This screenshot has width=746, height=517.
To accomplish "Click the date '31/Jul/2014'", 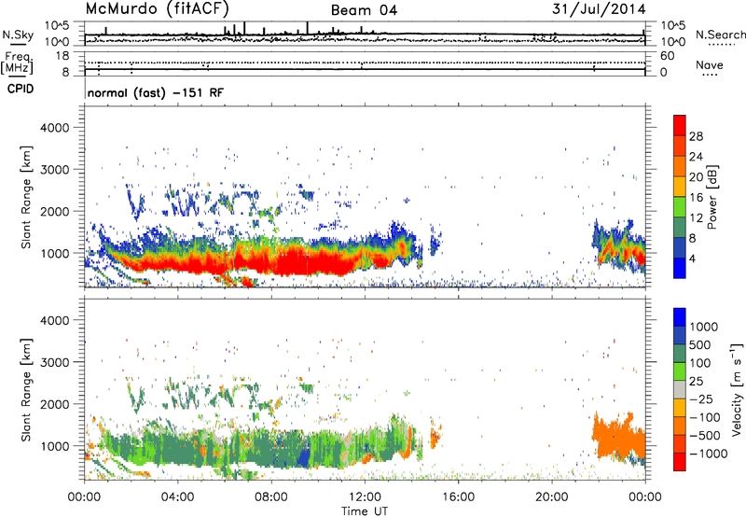I will [x=599, y=9].
